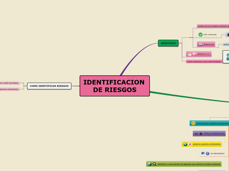Screen dimensions: 229x171
Task: Click the 'por medio de etapas' node
Action: (x=10, y=83)
